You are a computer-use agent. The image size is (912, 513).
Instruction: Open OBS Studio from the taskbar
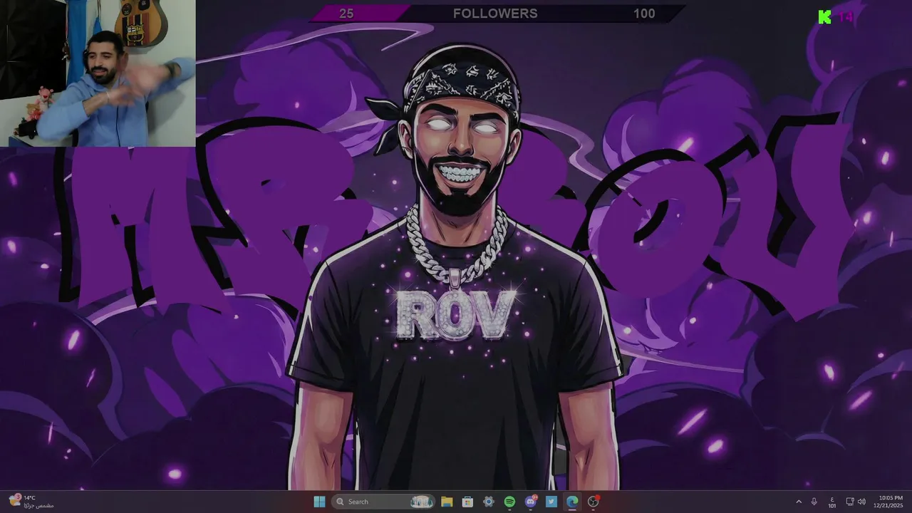[593, 502]
